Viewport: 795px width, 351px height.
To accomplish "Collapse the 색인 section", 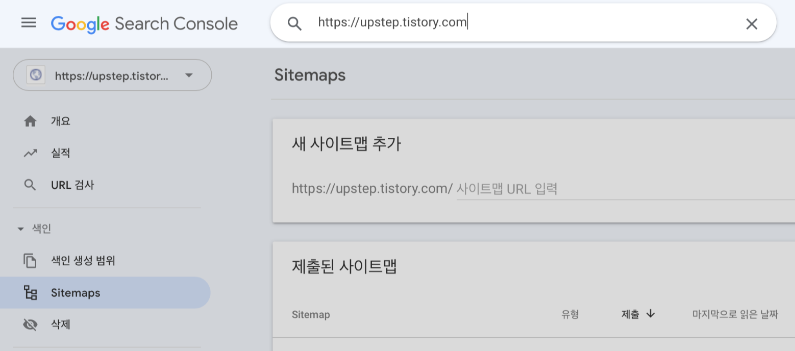I will [35, 229].
